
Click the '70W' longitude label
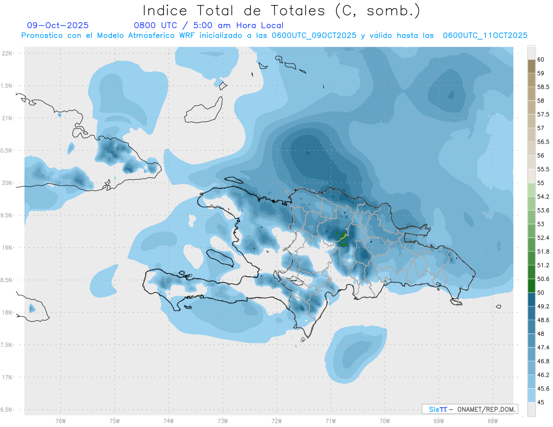tap(384, 421)
